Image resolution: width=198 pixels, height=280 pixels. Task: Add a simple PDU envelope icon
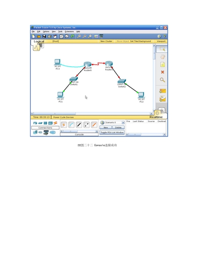click(163, 91)
